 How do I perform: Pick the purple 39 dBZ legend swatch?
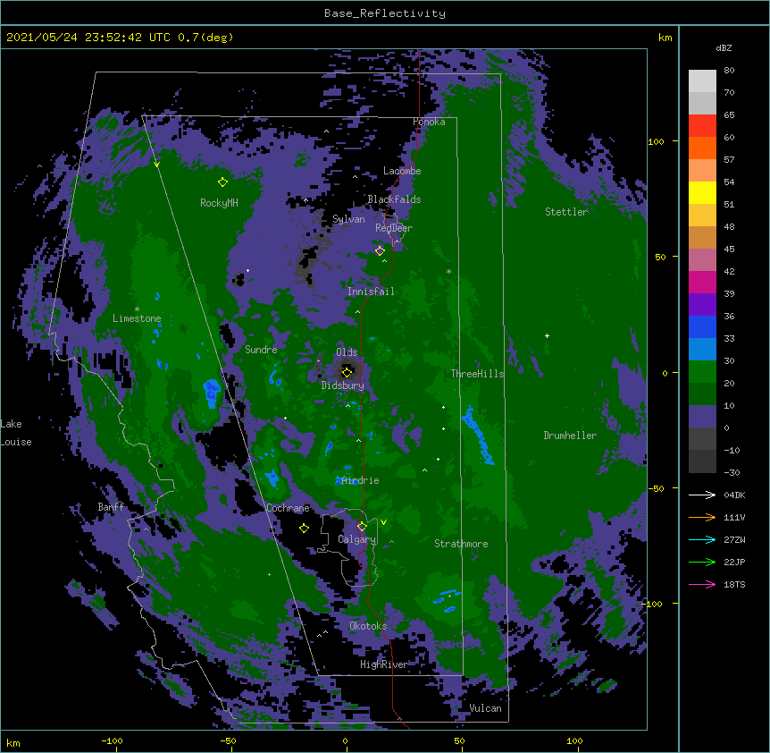[702, 305]
